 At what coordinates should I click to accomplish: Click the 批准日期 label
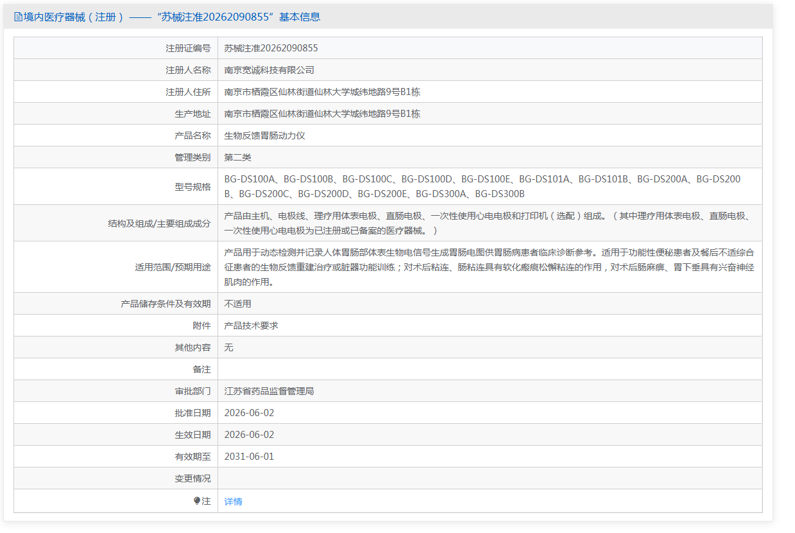[192, 413]
